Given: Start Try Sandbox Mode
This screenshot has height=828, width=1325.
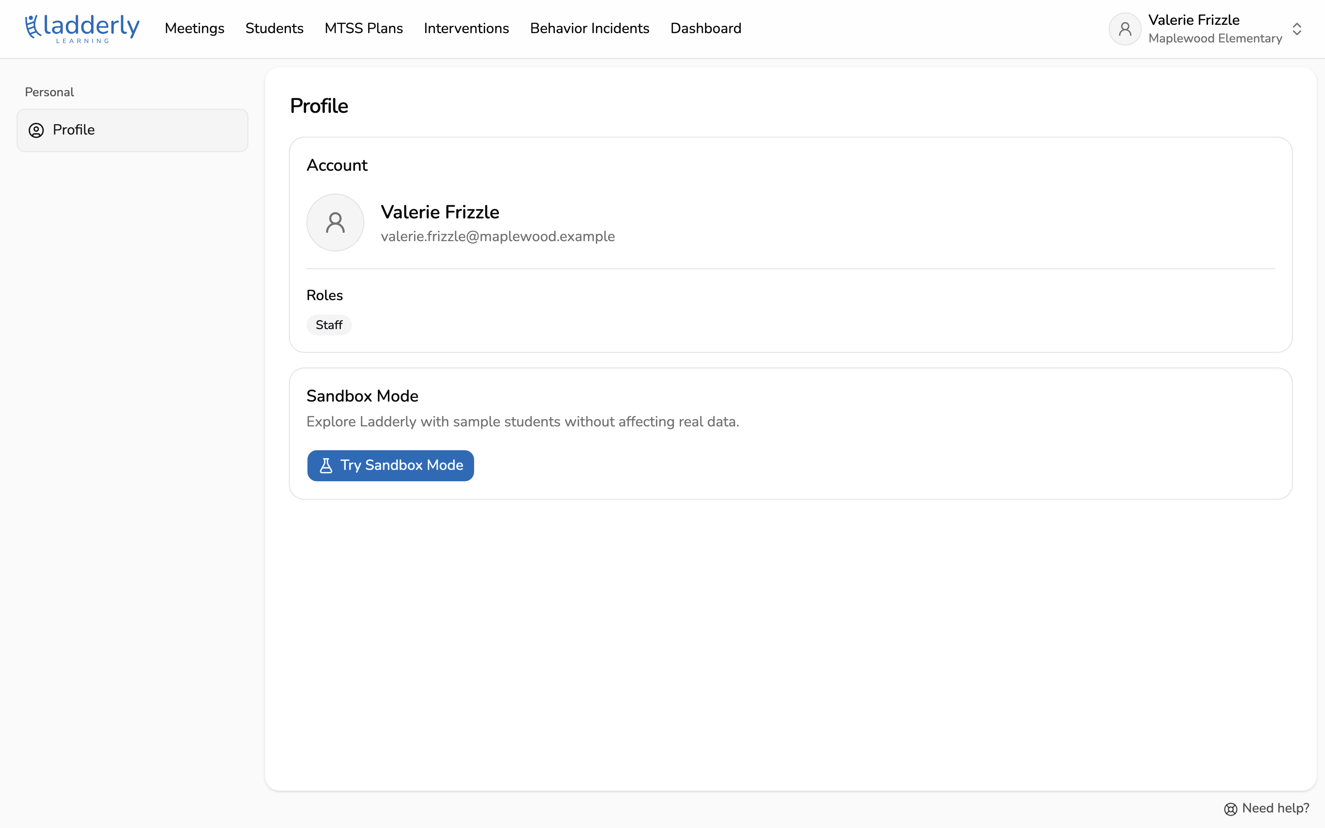Looking at the screenshot, I should (x=390, y=465).
